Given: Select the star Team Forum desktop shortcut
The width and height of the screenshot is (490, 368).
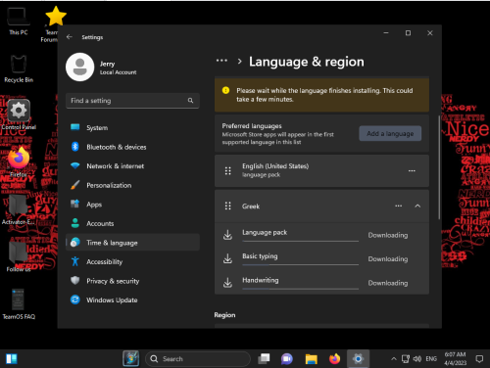Looking at the screenshot, I should (x=54, y=24).
